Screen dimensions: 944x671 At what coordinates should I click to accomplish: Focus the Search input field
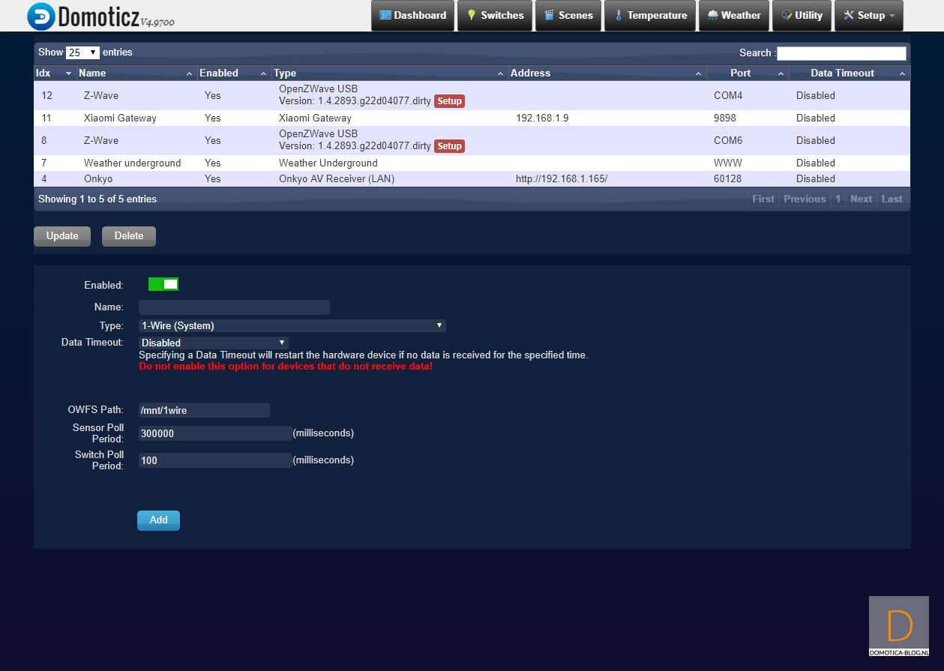pos(841,53)
